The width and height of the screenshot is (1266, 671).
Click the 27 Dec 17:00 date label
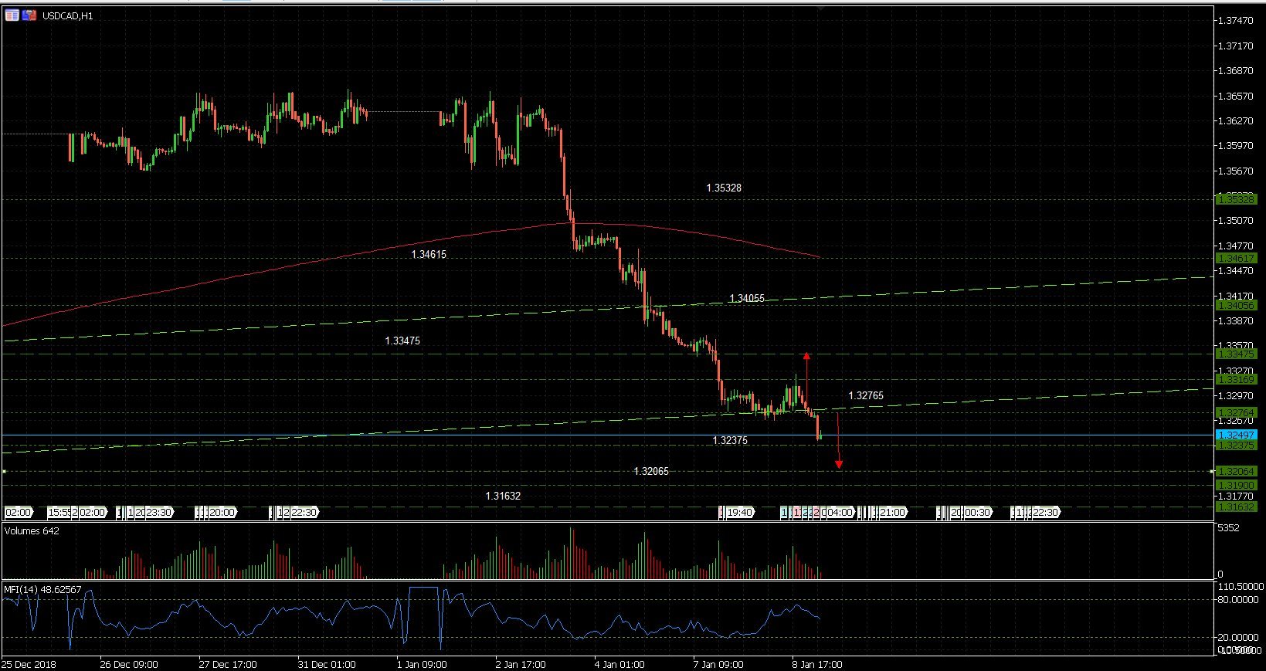[x=228, y=664]
